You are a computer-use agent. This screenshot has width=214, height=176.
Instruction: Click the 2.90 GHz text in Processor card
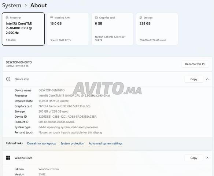tap(11, 40)
